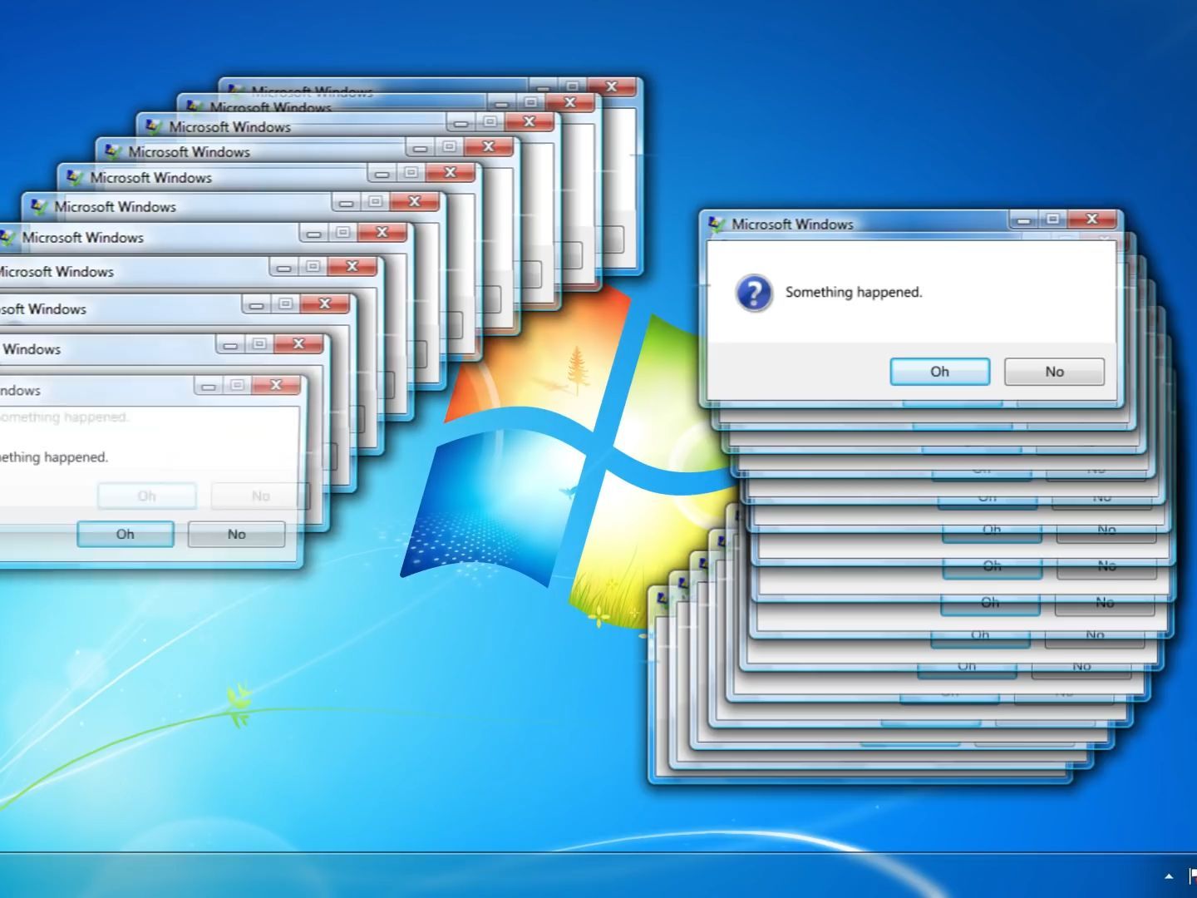Minimize the front right dialog
This screenshot has width=1197, height=898.
point(1023,220)
